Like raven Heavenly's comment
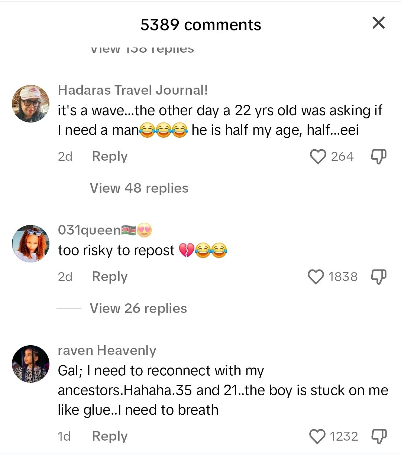The width and height of the screenshot is (401, 454). [x=317, y=437]
